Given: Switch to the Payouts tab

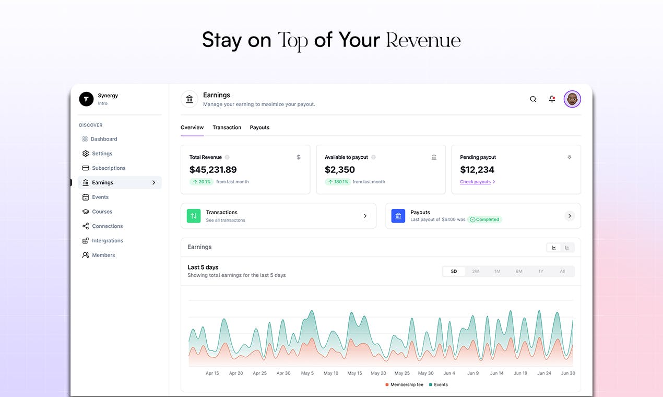Looking at the screenshot, I should pos(259,127).
